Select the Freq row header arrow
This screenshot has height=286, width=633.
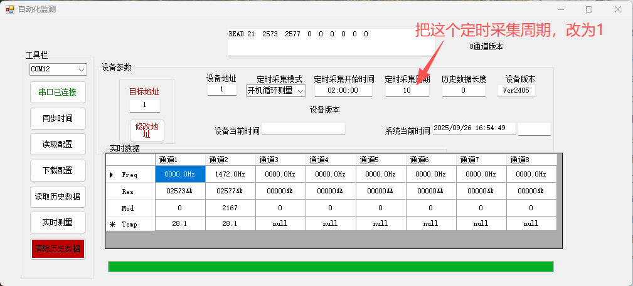point(112,175)
